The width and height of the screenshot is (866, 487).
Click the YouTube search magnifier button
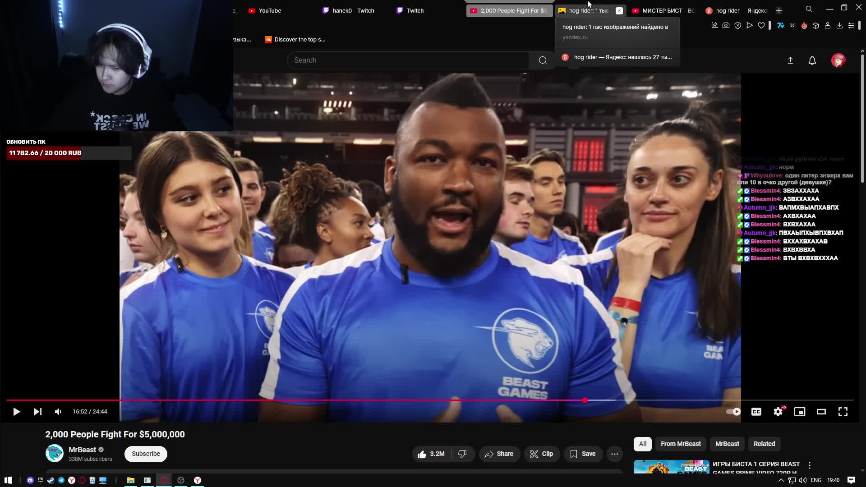tap(543, 60)
